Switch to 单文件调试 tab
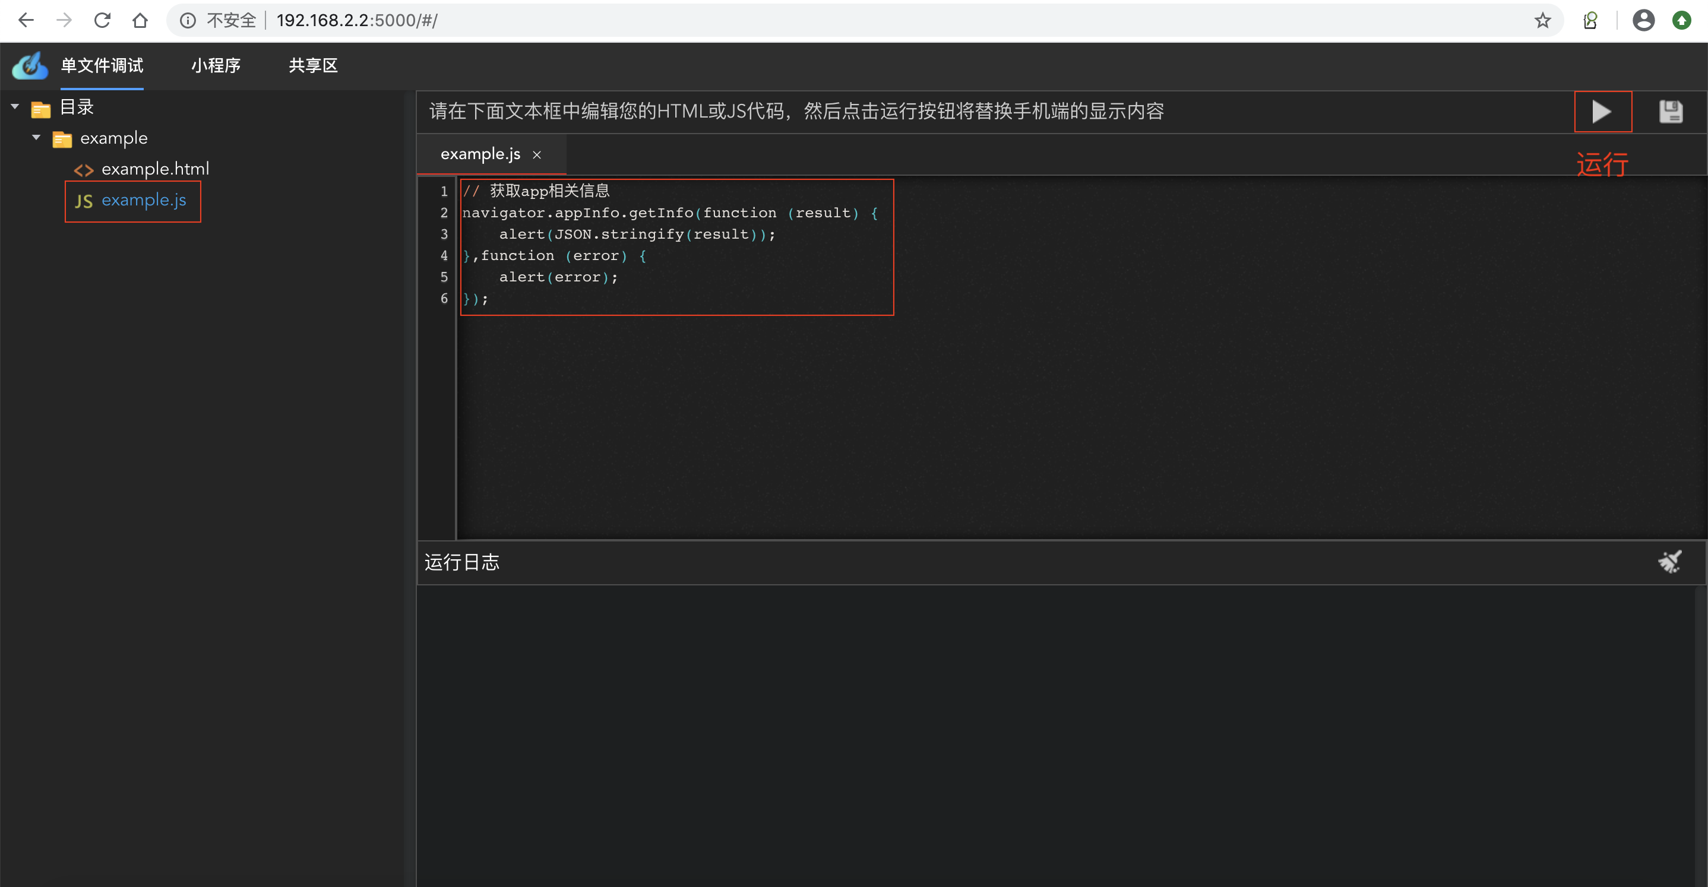Screen dimensions: 1708x887 [102, 66]
